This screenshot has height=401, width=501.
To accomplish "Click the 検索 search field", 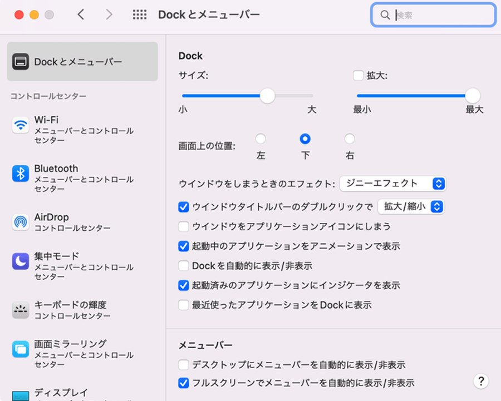I will (x=433, y=15).
